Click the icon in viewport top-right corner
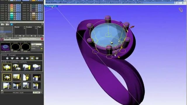The width and height of the screenshot is (187, 105). [181, 10]
